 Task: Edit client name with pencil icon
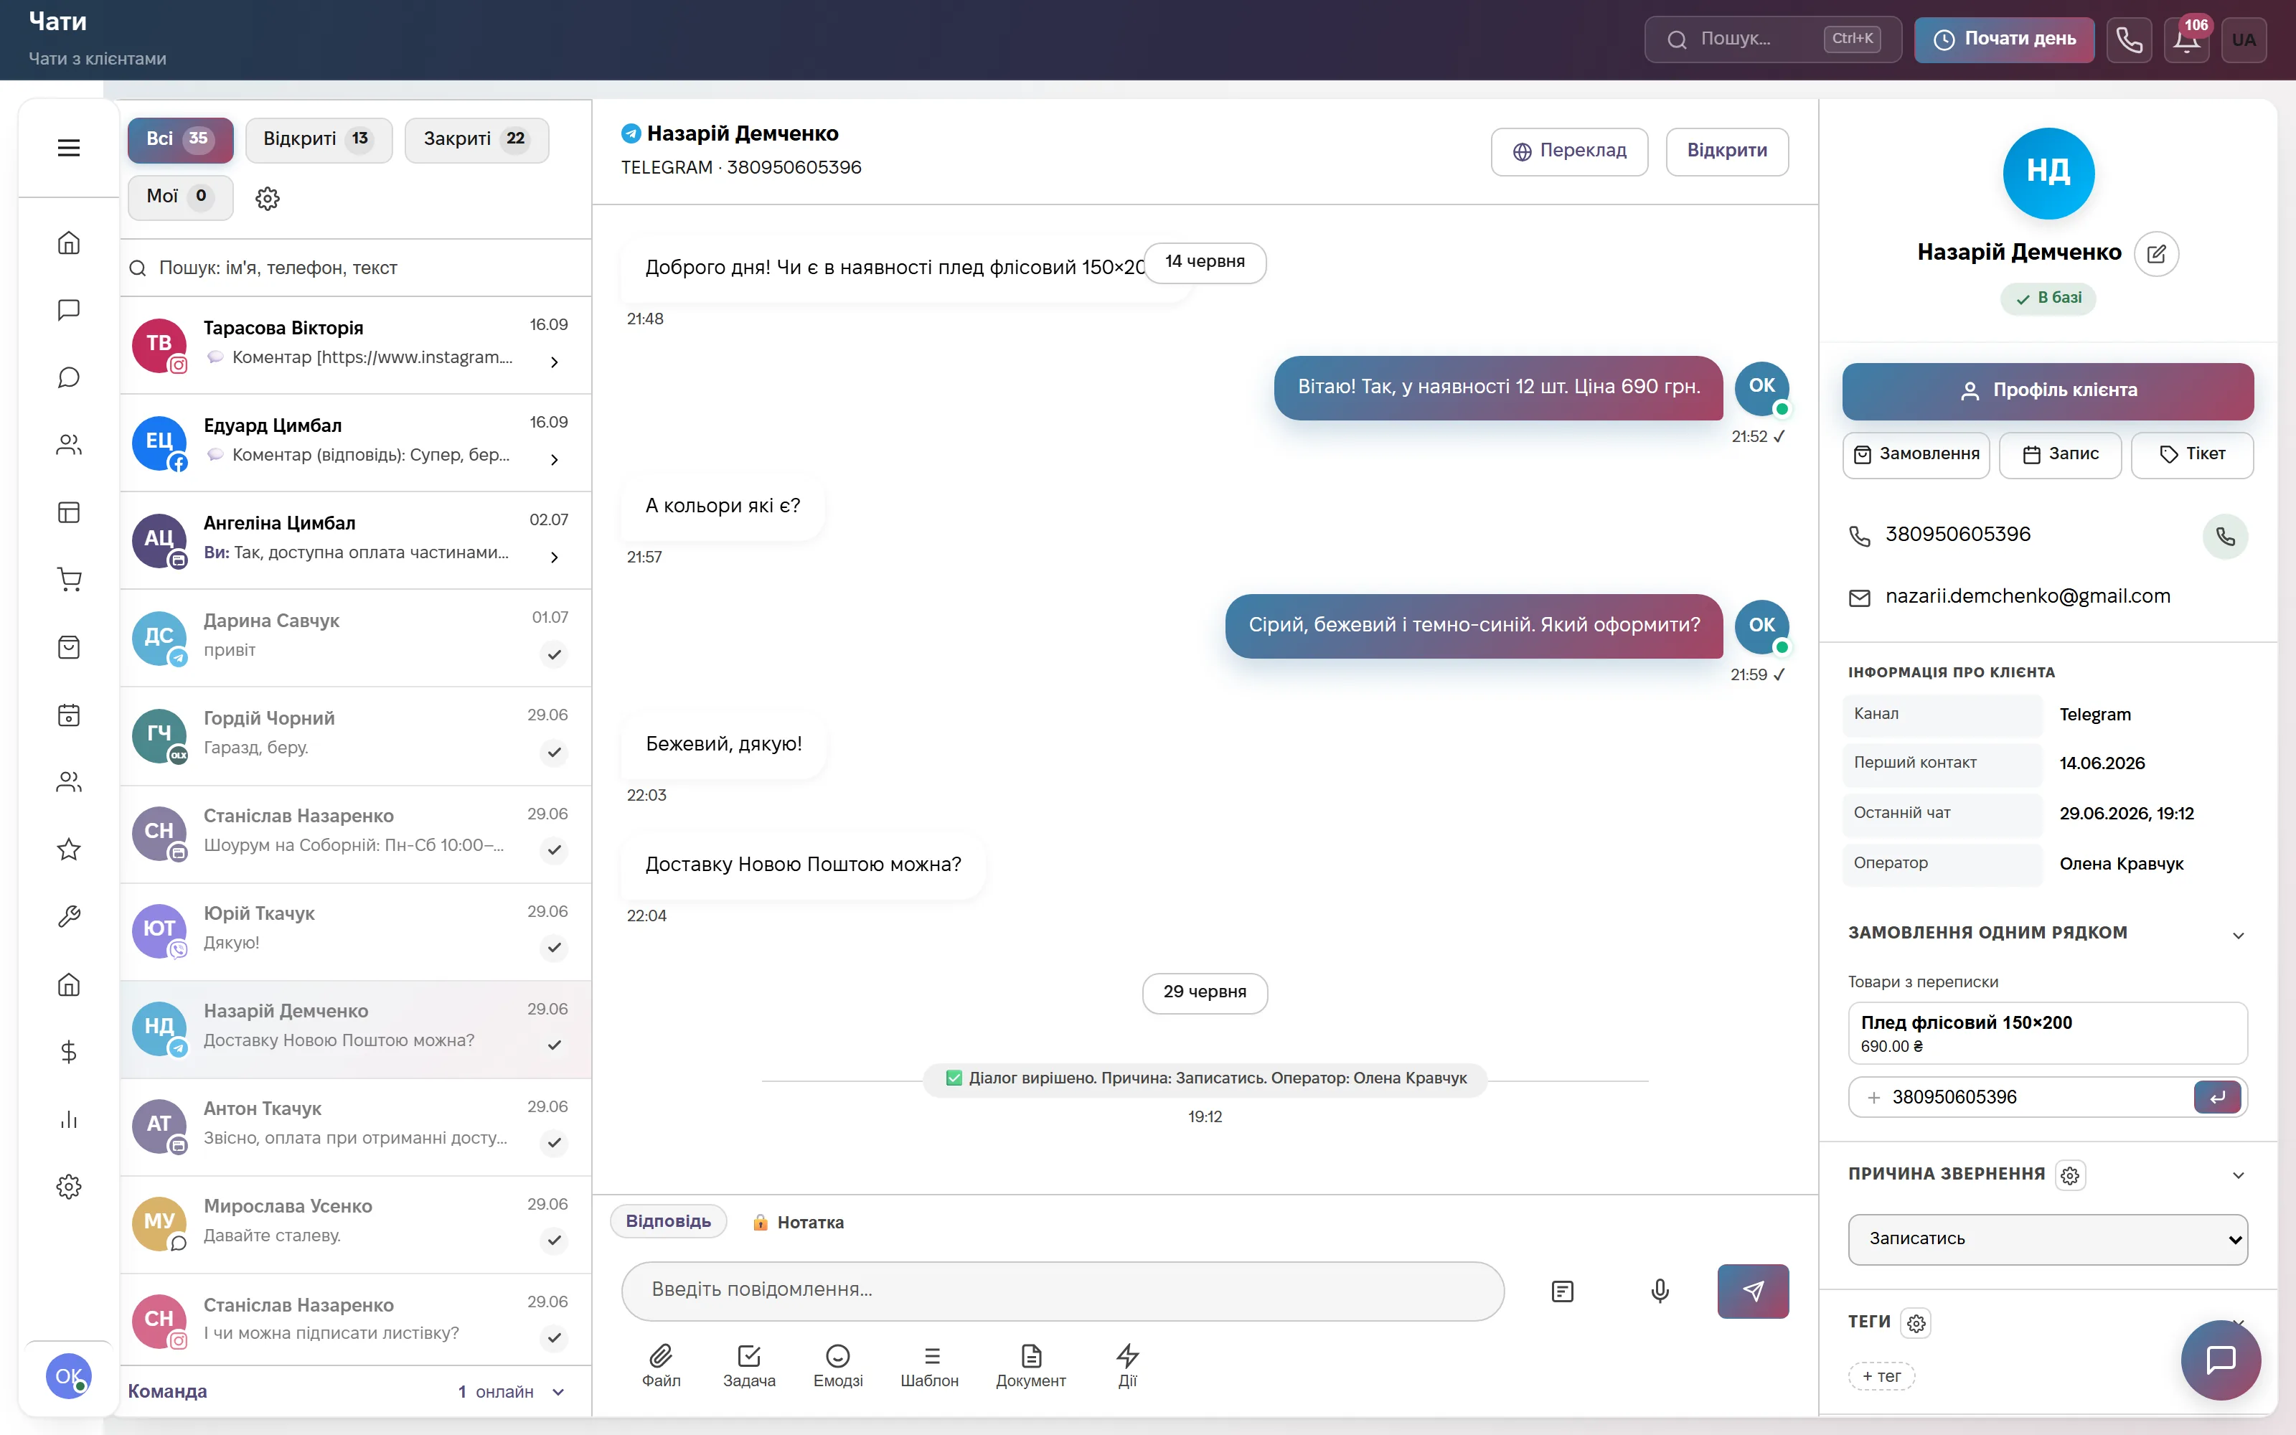(x=2155, y=253)
